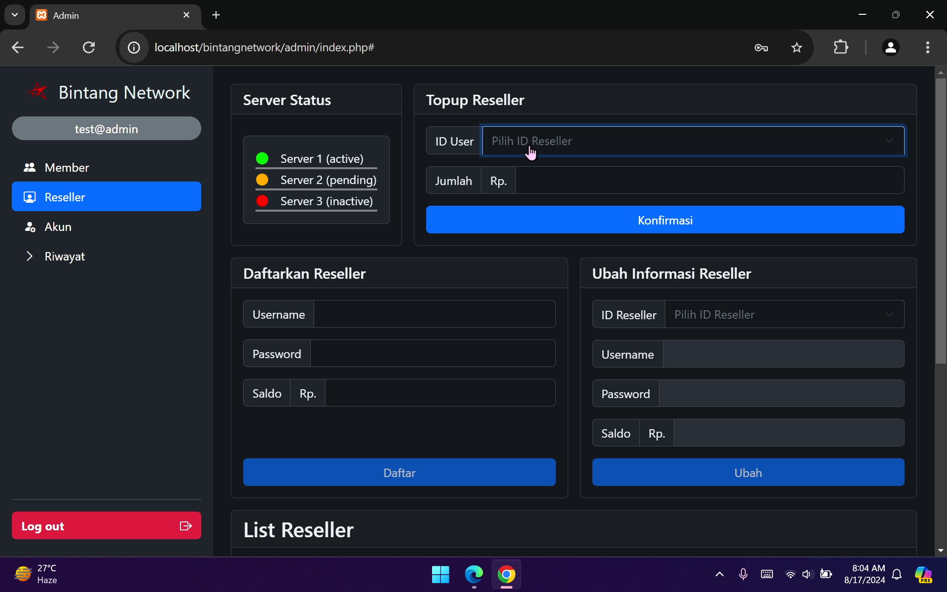
Task: Focus Password field in Ubah Informasi Reseller
Action: (782, 394)
